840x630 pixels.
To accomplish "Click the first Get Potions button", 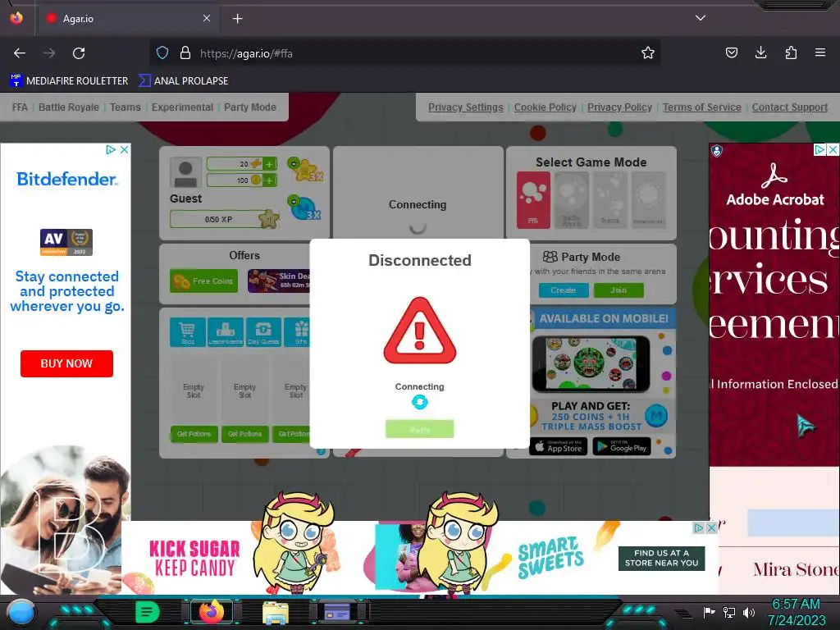I will pos(194,434).
